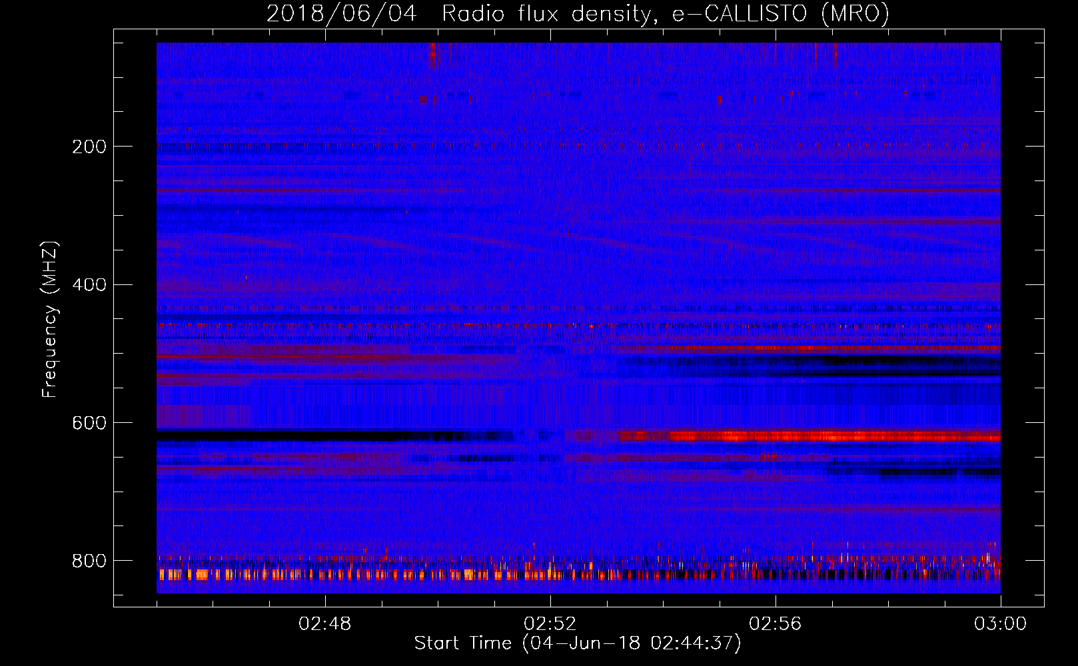Click the 02:48 time tick label
The image size is (1078, 666).
pyautogui.click(x=325, y=624)
